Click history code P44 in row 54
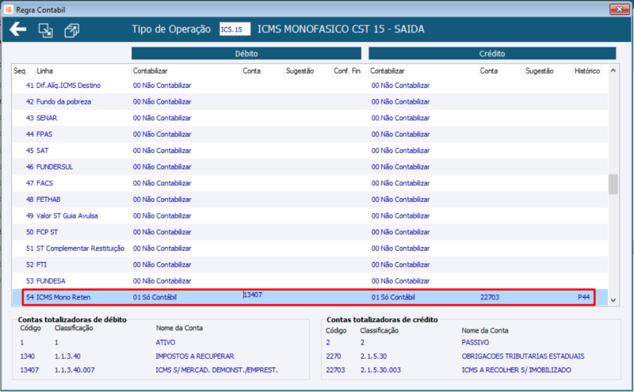634x392 pixels. [583, 297]
